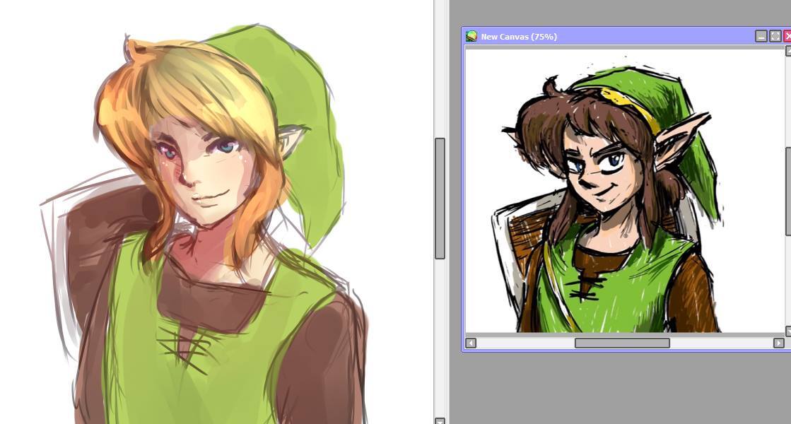This screenshot has width=791, height=424.
Task: Click the New Canvas (75%) title bar text
Action: pyautogui.click(x=519, y=37)
